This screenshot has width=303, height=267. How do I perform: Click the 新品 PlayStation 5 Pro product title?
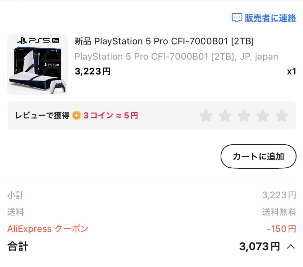pos(164,42)
